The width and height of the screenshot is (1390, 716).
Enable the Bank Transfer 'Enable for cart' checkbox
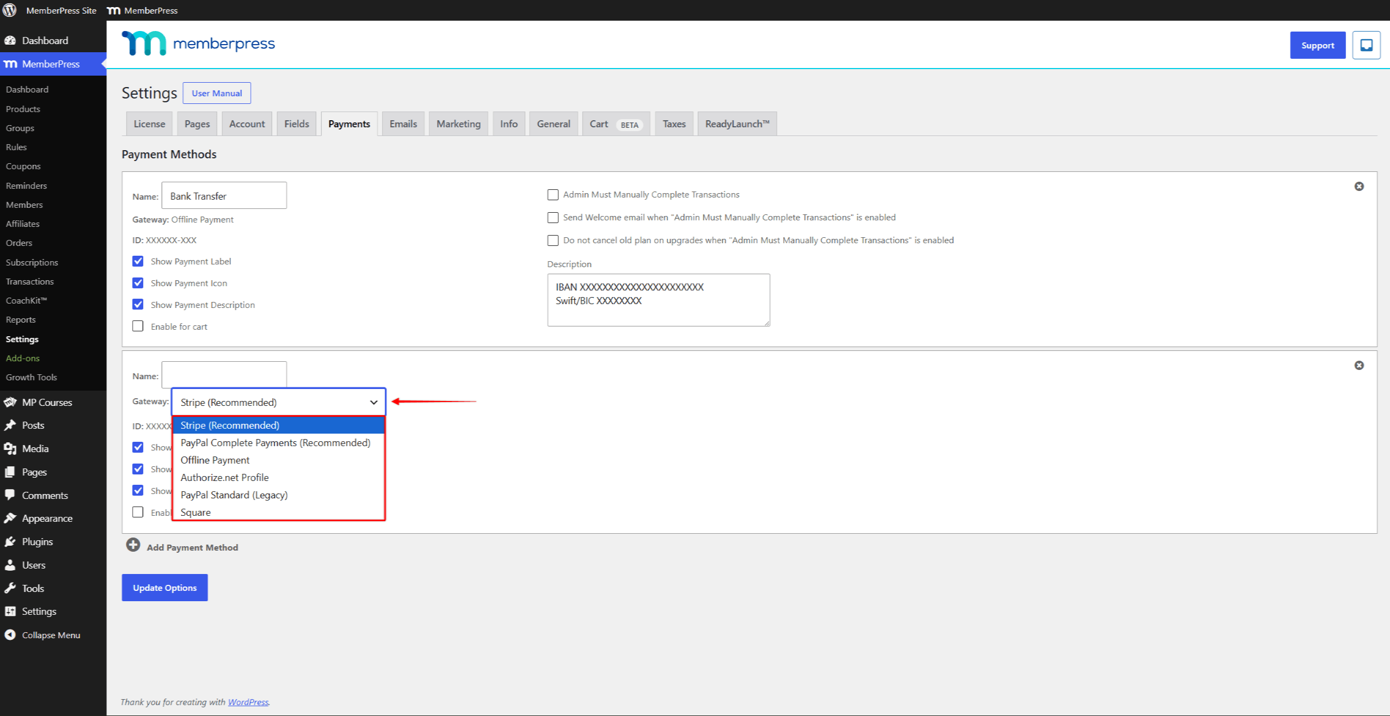pyautogui.click(x=138, y=326)
